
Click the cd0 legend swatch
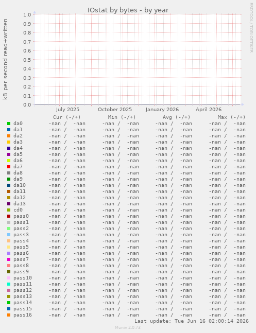tap(9, 210)
